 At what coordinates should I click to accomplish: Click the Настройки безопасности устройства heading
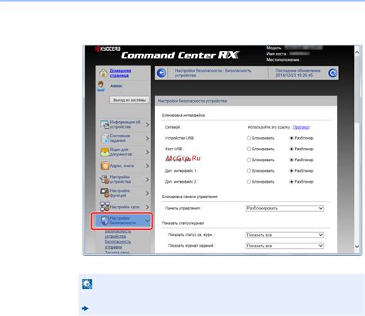coord(193,101)
